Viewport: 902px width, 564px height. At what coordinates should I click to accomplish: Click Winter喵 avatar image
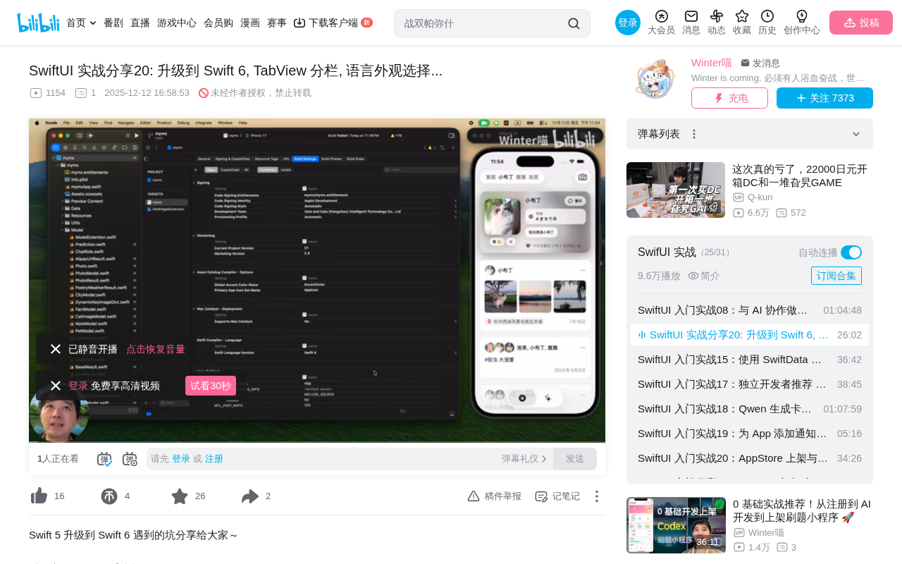coord(655,80)
